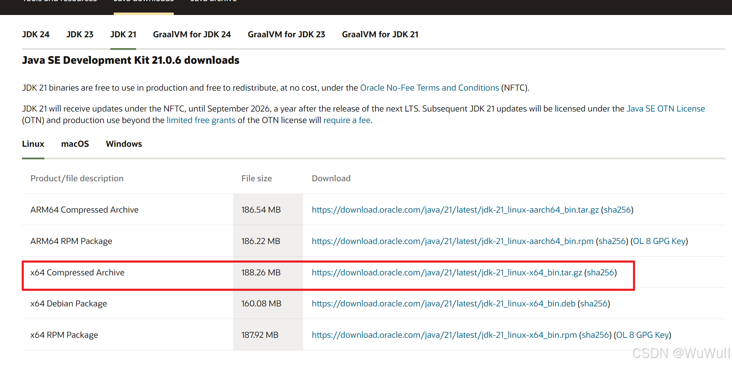Click the require a fee link
732x365 pixels.
click(347, 120)
